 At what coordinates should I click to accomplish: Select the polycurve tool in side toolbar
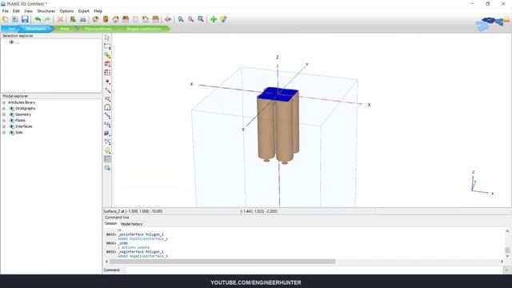pos(107,98)
